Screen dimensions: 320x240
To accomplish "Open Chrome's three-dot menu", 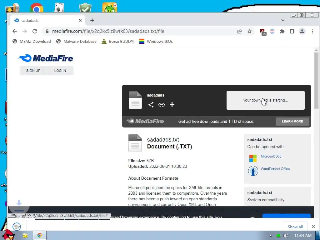I will click(312, 31).
